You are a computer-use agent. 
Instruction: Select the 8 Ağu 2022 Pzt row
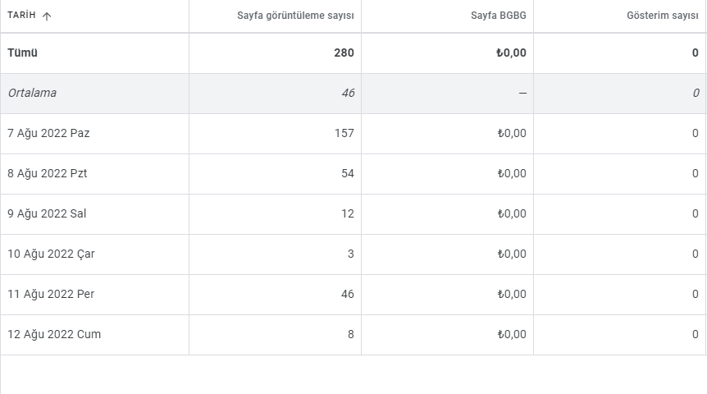[x=353, y=174]
